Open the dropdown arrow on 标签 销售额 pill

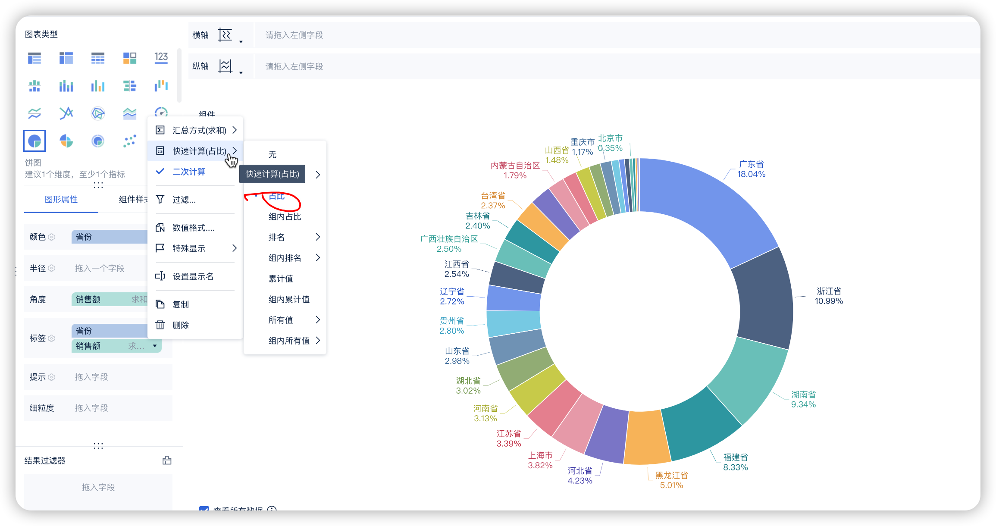click(155, 346)
